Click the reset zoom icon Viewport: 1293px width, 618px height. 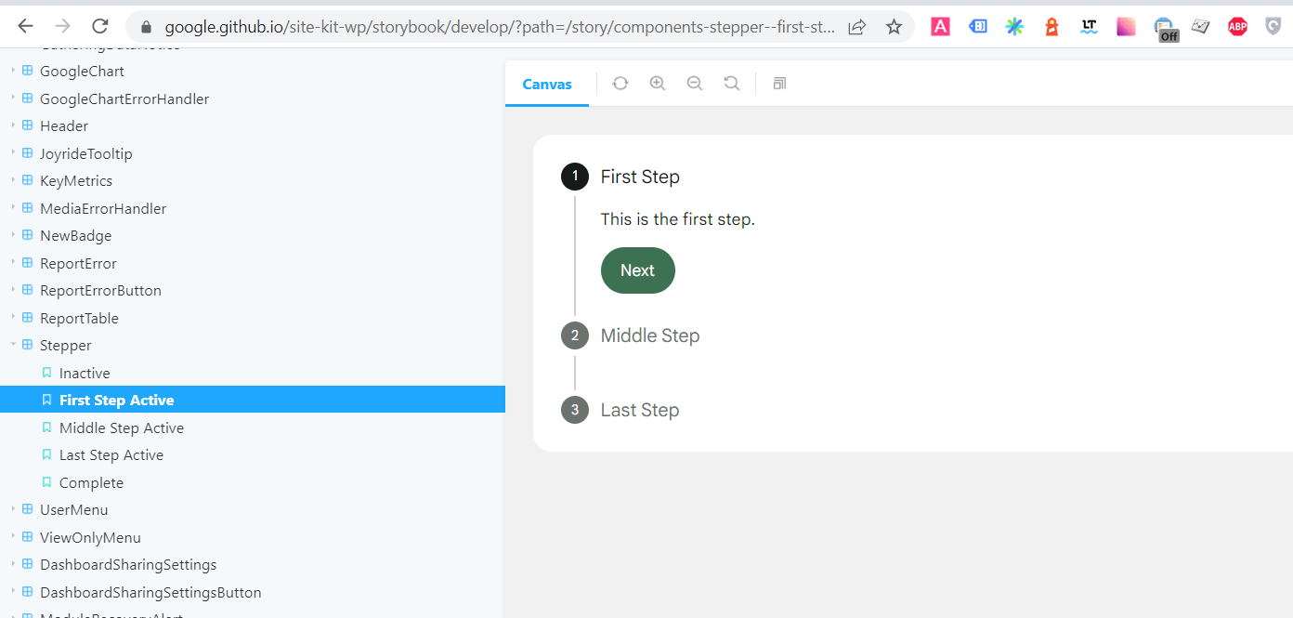(731, 84)
